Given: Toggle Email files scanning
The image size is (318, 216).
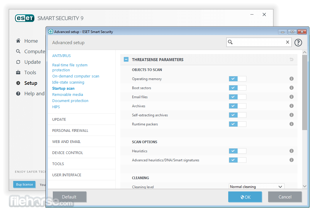Looking at the screenshot, I should click(238, 97).
